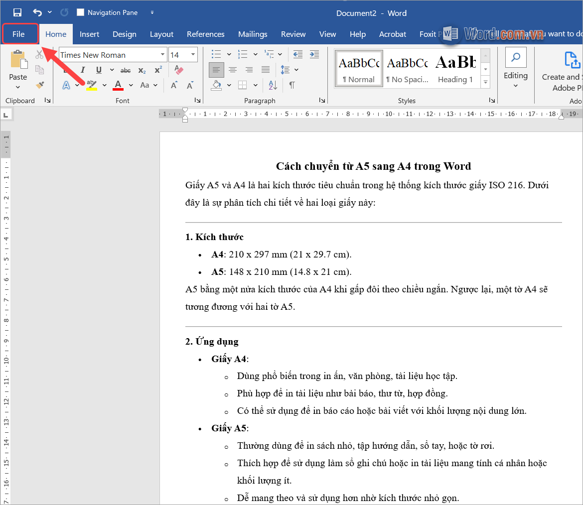Screen dimensions: 583x505
Task: Apply paragraph shading paint bucket
Action: click(216, 86)
